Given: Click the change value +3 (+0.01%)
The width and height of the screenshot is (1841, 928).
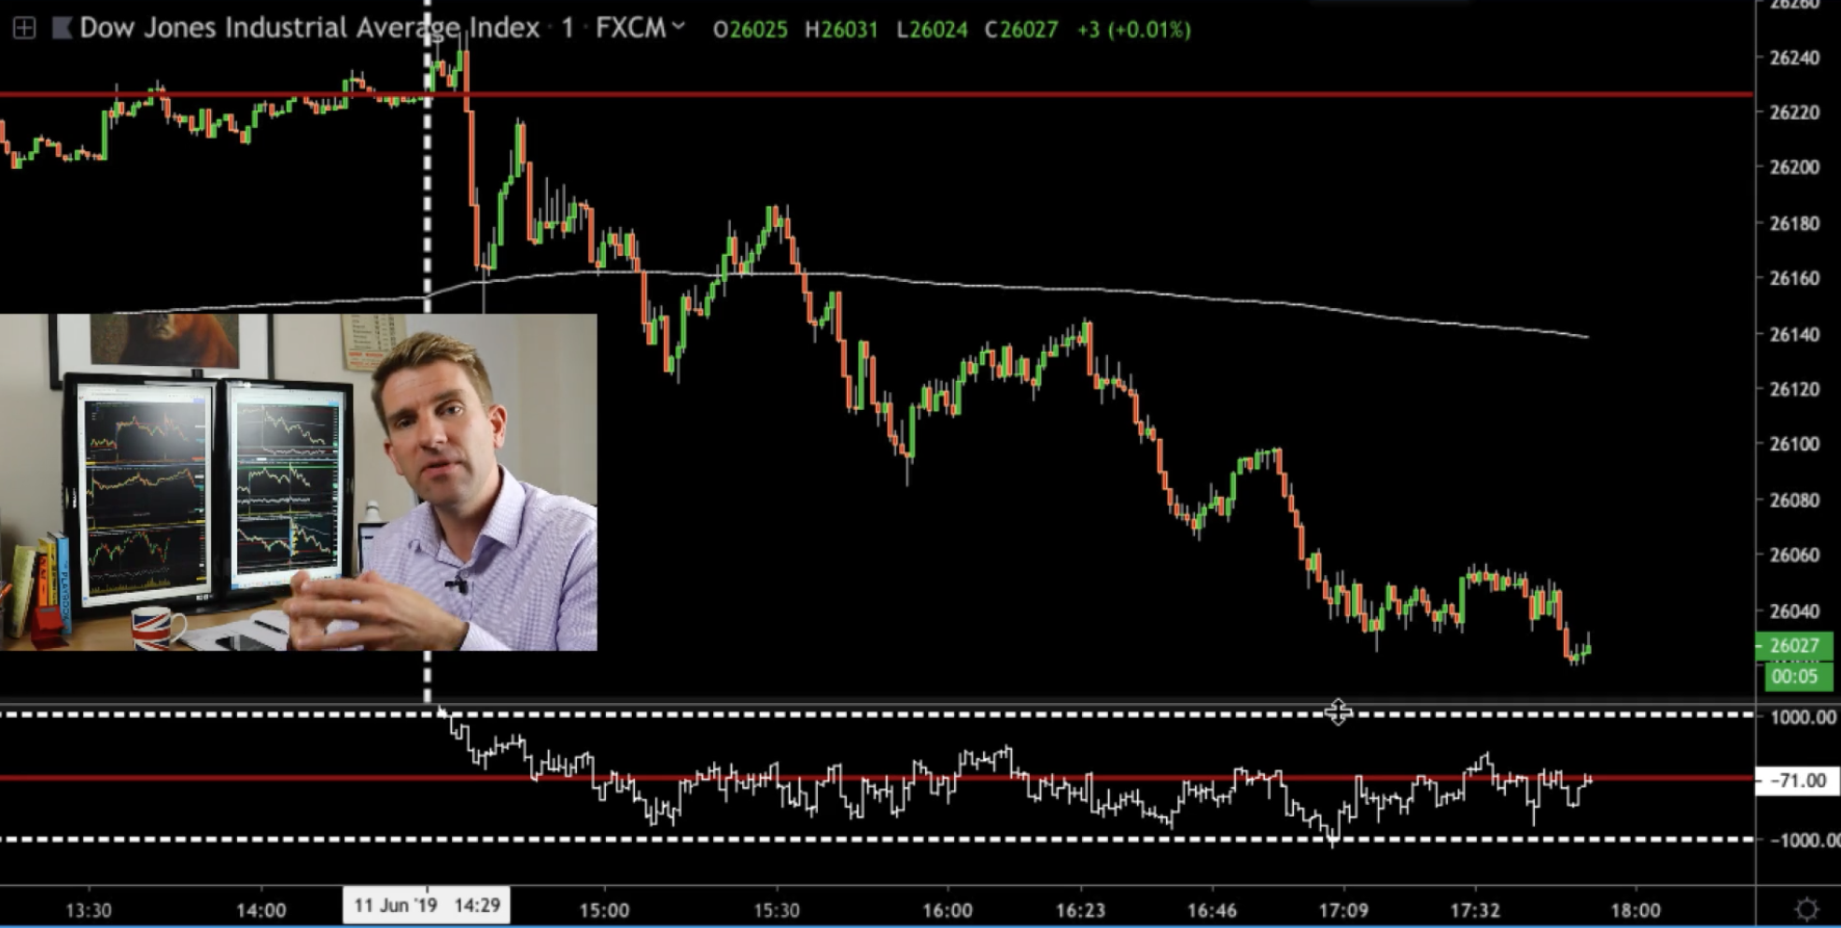Looking at the screenshot, I should click(x=1134, y=30).
